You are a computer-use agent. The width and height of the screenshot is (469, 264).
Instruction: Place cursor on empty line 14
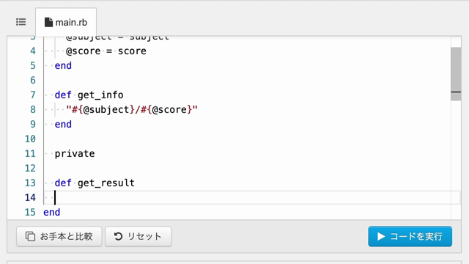click(x=251, y=197)
